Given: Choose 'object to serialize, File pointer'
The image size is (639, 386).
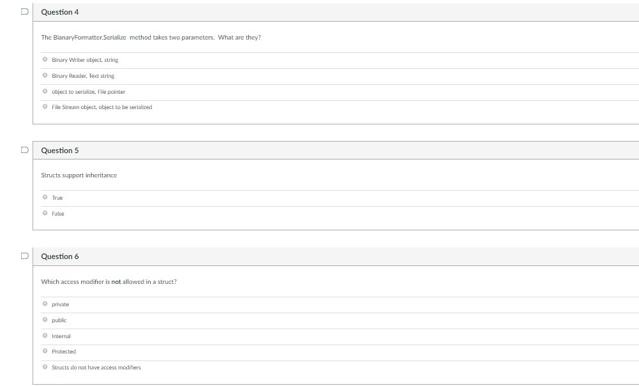Looking at the screenshot, I should 45,91.
